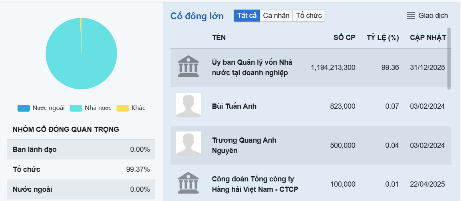Open the Giao dịch transactions link
The image size is (461, 201).
[433, 16]
